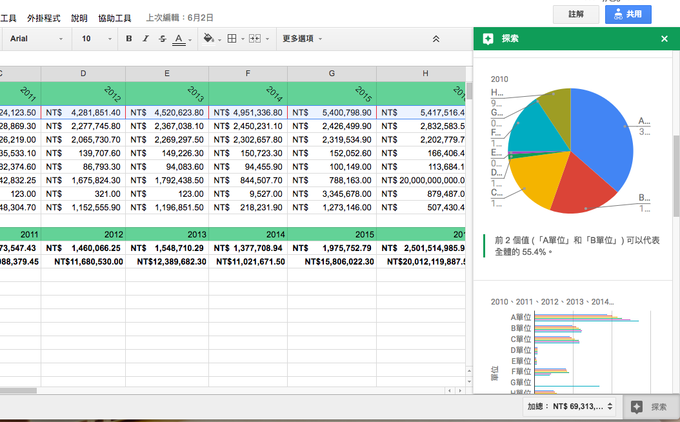Select cell NT$15,806,022.30
Viewport: 680px width, 422px height.
point(332,261)
